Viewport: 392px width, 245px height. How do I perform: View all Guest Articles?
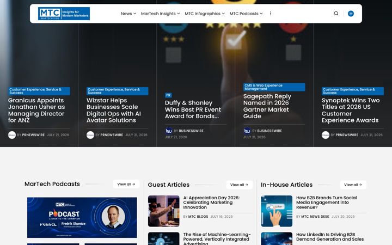point(239,185)
